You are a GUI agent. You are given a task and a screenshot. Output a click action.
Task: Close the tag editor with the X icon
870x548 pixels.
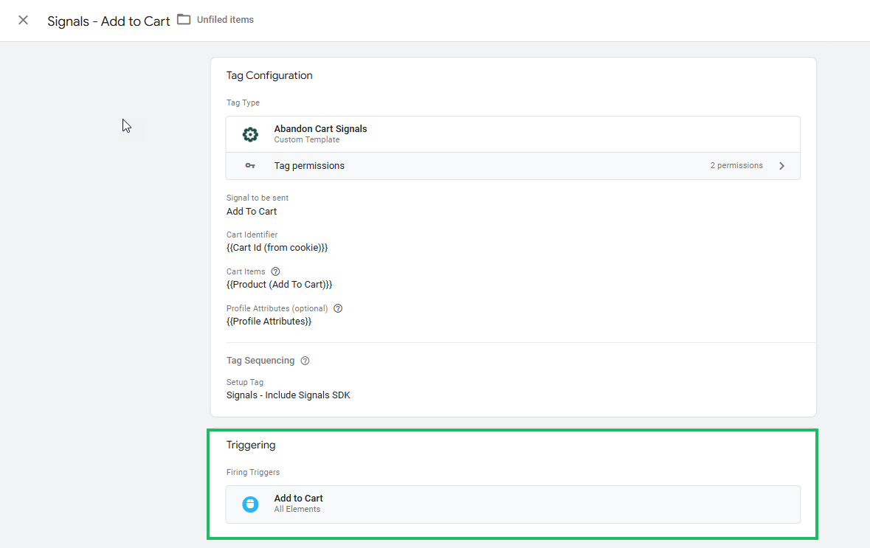click(24, 21)
